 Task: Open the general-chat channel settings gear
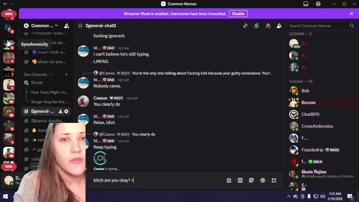tap(66, 111)
